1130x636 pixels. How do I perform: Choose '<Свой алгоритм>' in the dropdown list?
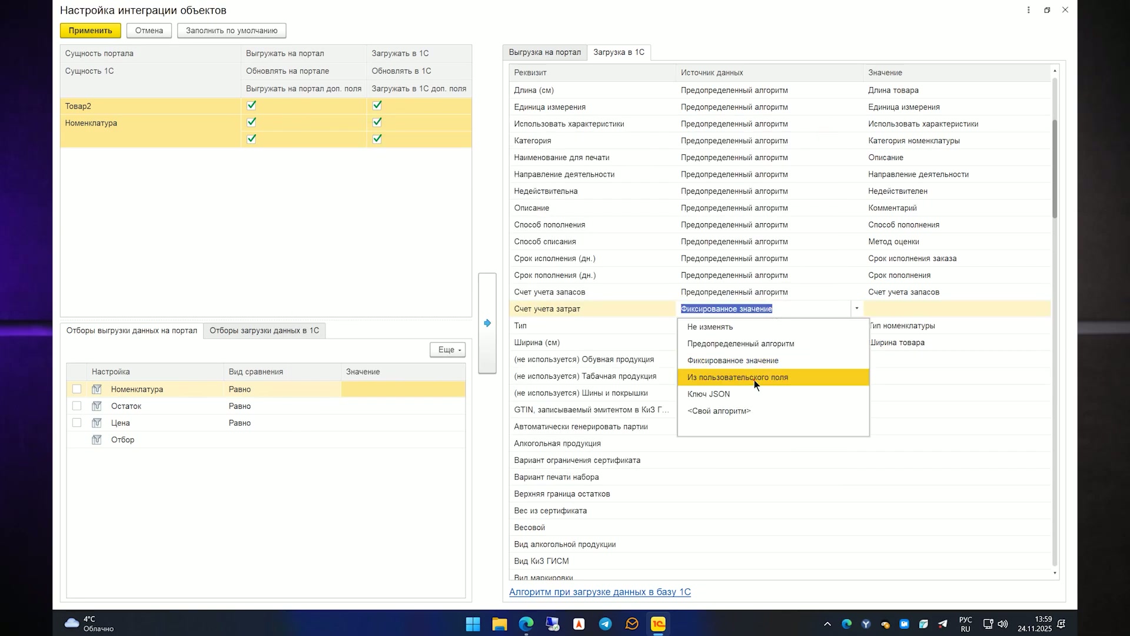[x=773, y=411]
